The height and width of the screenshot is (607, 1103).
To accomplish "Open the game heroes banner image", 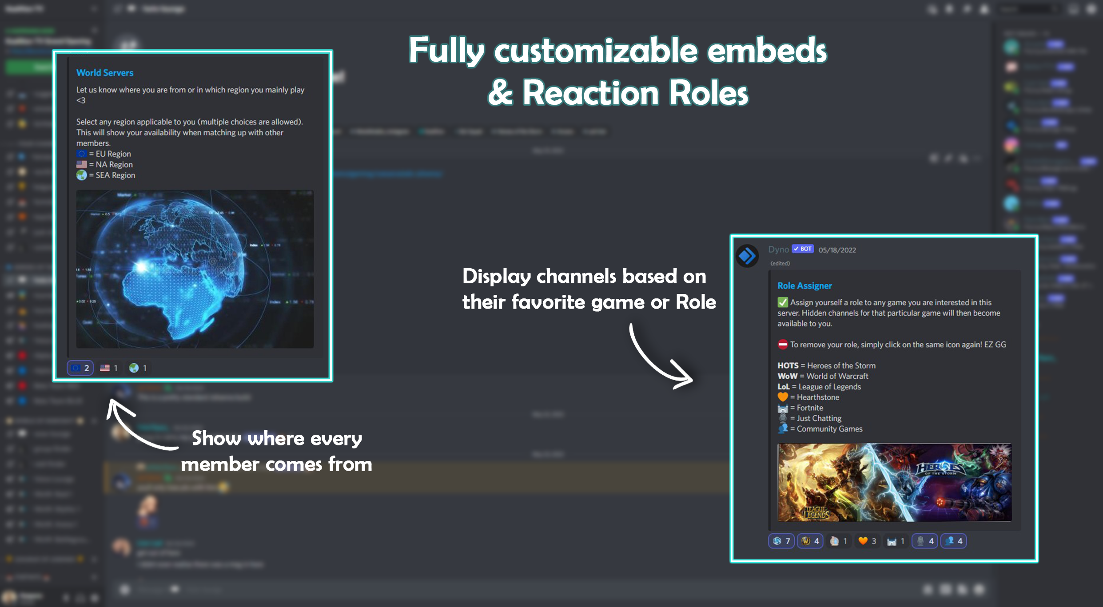I will point(894,482).
